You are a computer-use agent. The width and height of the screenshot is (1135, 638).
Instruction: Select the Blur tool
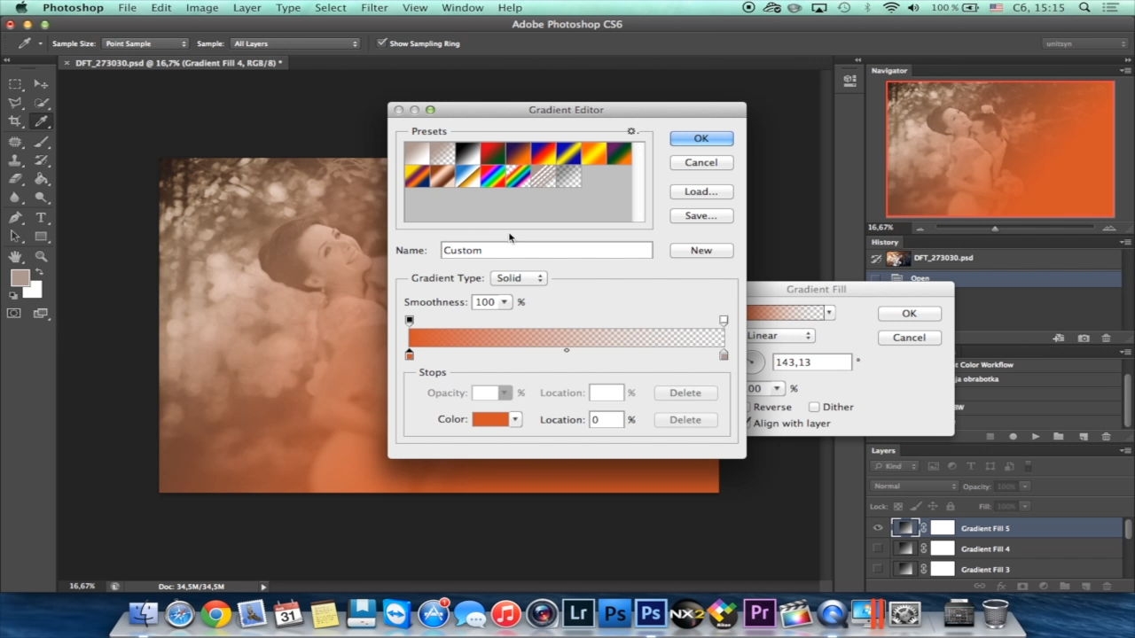pos(16,198)
